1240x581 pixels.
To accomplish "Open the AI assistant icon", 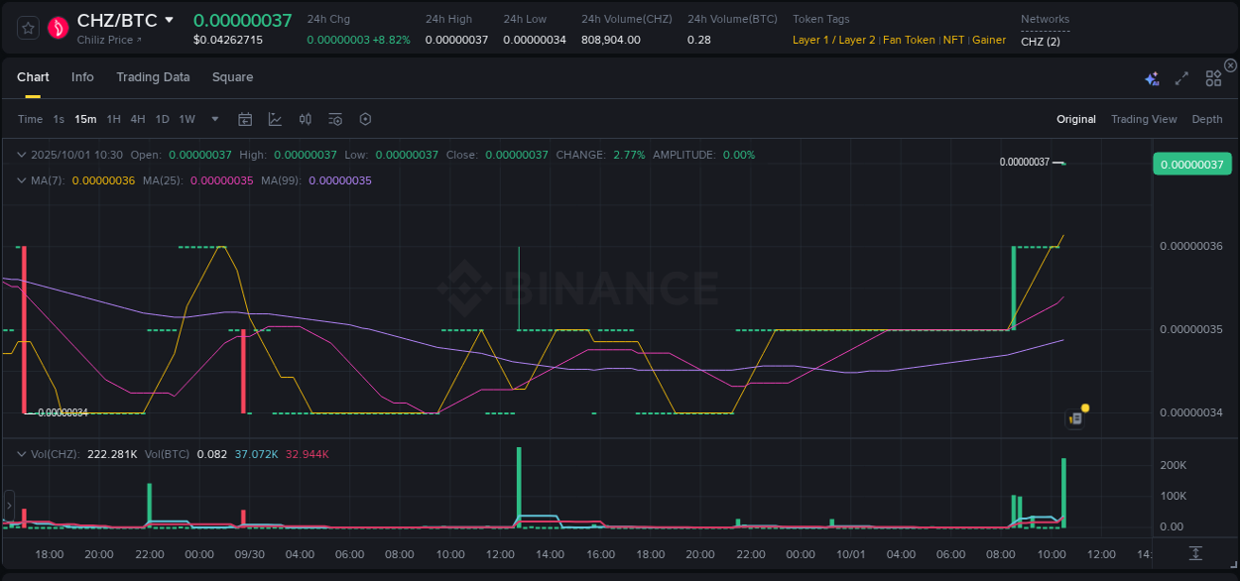I will pyautogui.click(x=1151, y=77).
